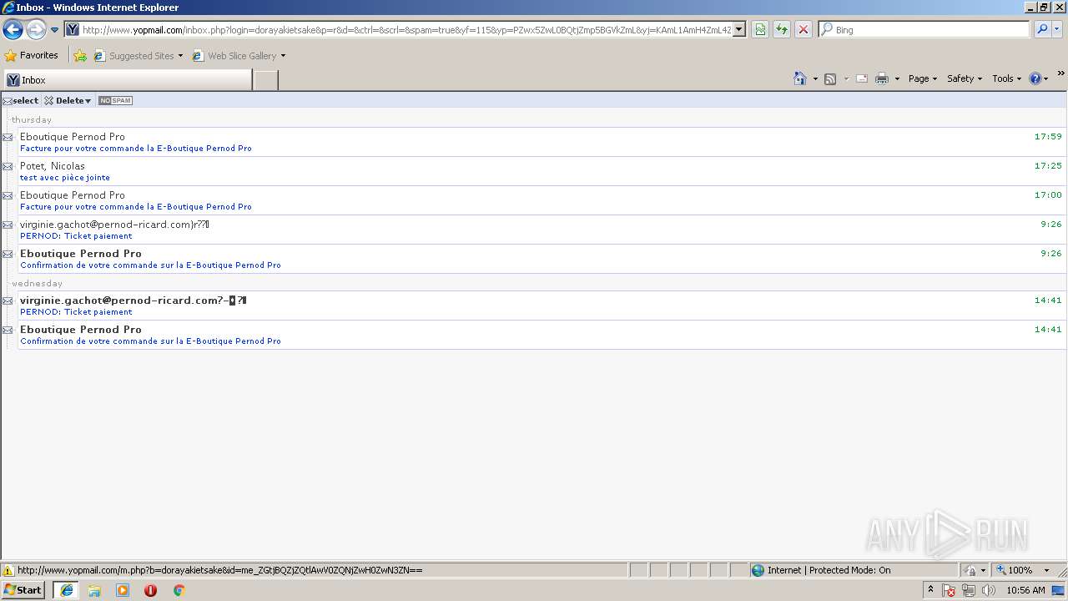Open the Safety menu

[965, 78]
